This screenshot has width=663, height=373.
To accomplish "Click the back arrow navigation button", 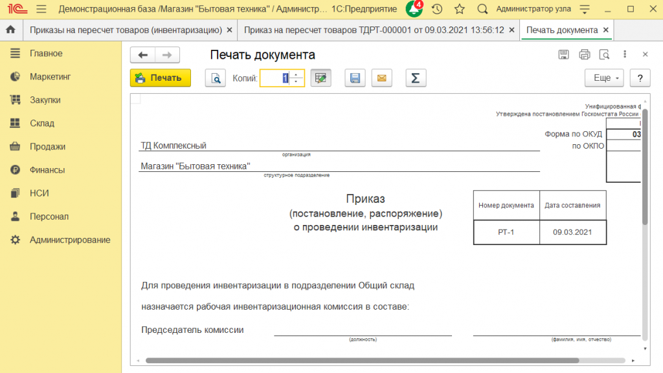I will (x=143, y=55).
